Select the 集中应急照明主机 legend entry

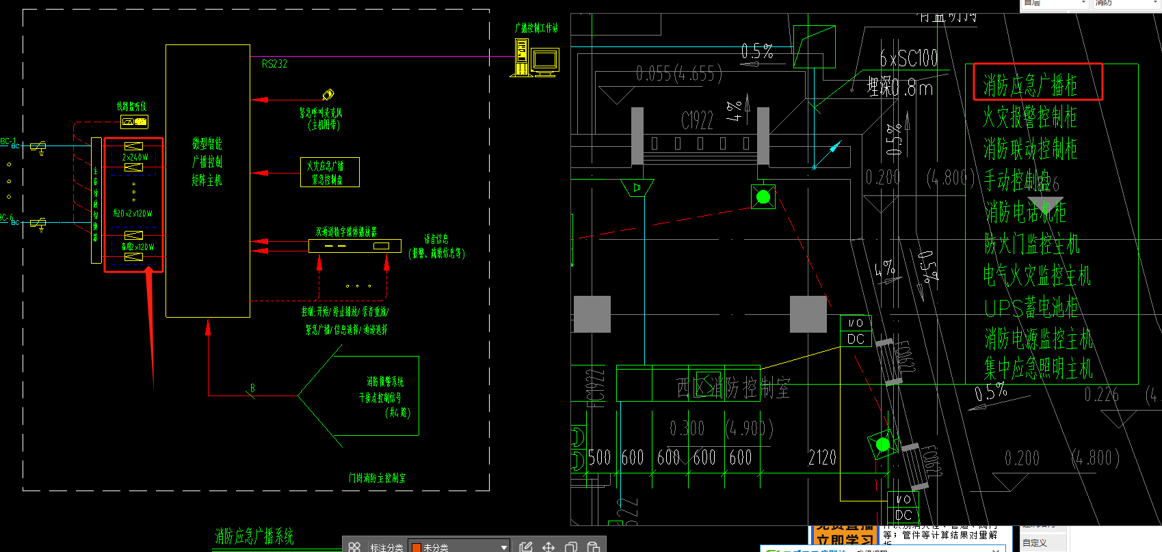[x=1038, y=370]
